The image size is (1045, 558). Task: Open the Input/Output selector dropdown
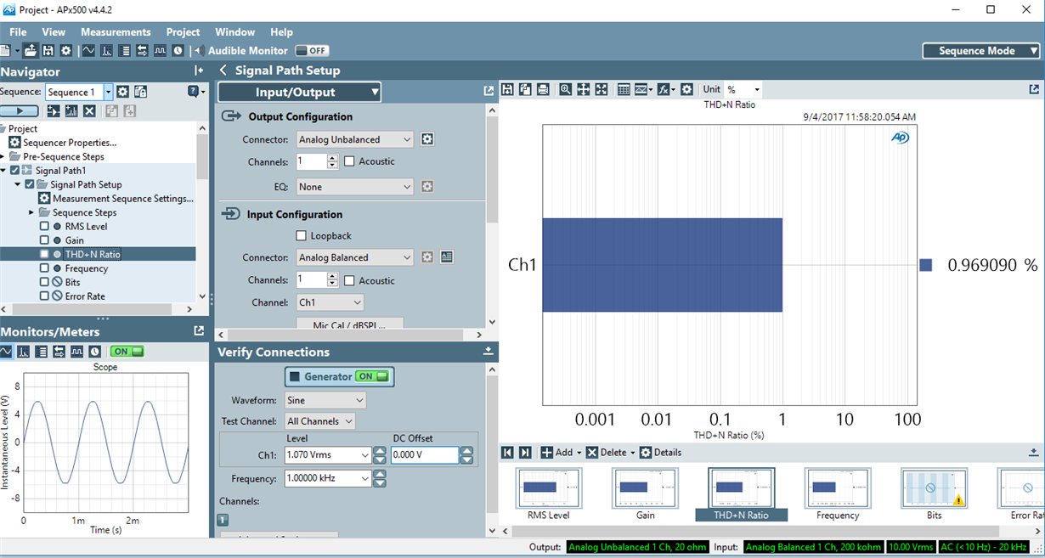[299, 92]
